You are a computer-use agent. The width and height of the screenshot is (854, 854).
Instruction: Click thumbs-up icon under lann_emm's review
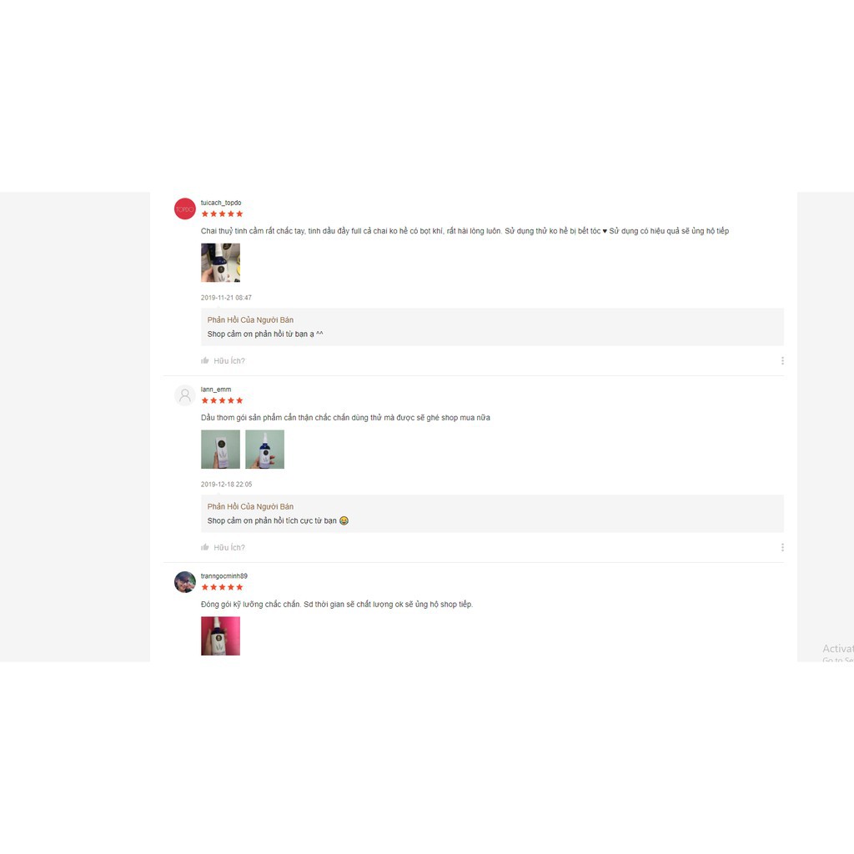click(205, 547)
